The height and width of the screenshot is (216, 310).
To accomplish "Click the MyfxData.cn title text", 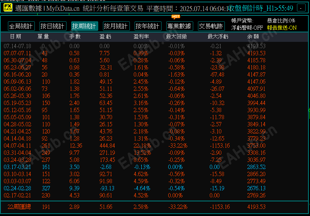I will (63, 8).
